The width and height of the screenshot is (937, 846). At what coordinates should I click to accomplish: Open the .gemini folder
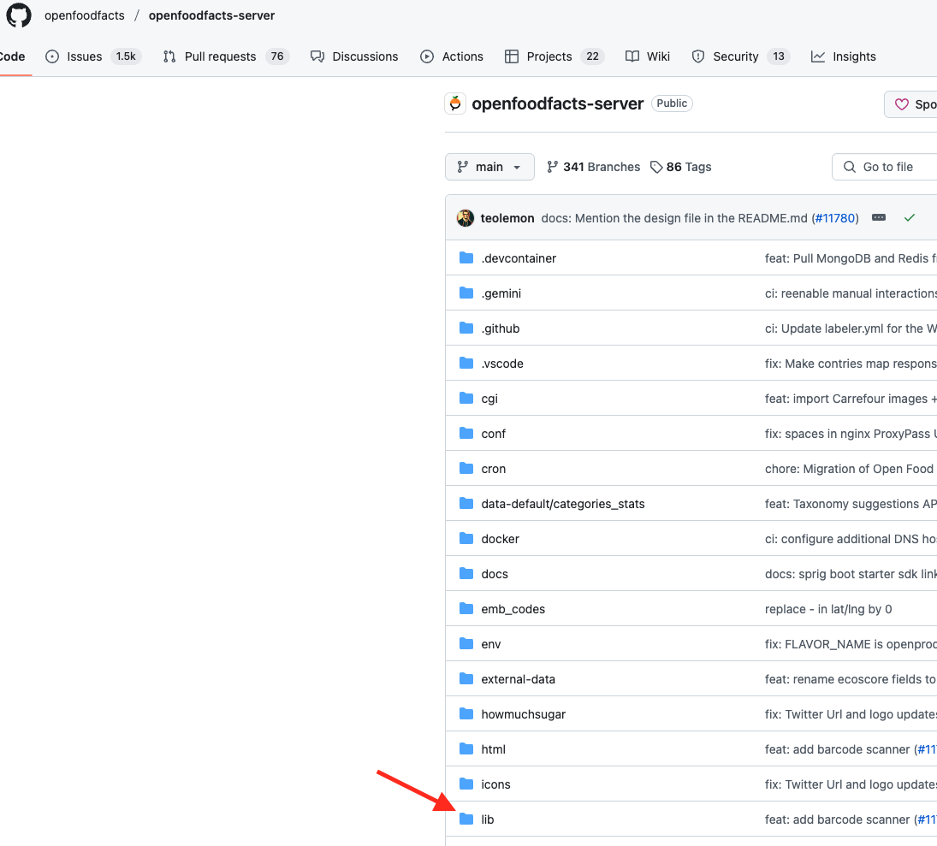tap(501, 293)
